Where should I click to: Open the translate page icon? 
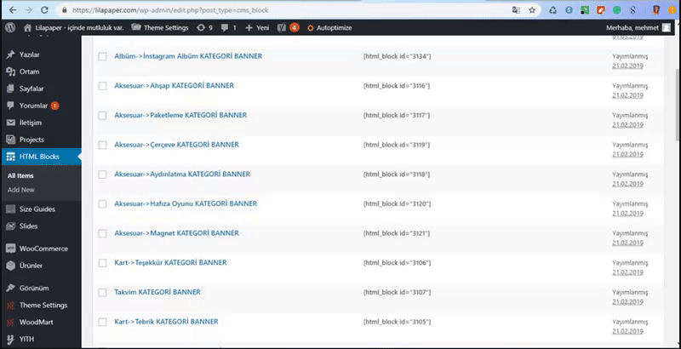click(x=516, y=10)
